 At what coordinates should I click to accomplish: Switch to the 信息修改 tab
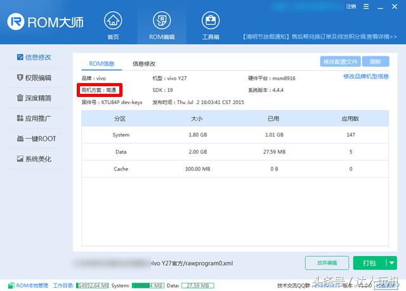[x=144, y=63]
